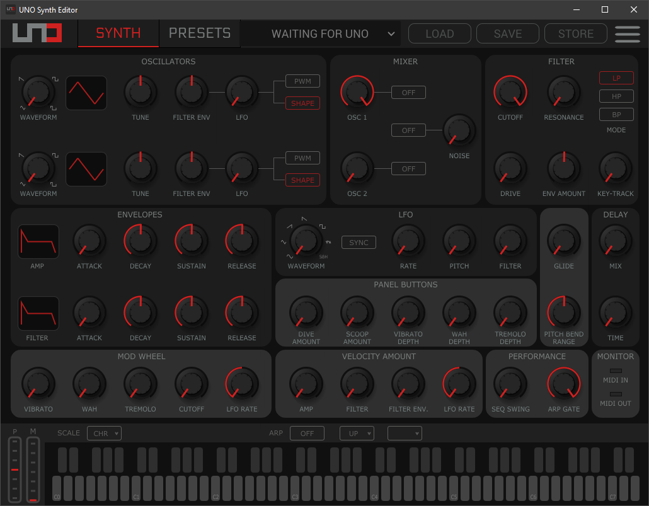Select BP filter mode

[x=616, y=114]
